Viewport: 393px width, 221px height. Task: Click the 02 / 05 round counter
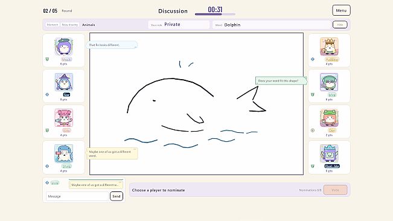pyautogui.click(x=50, y=11)
